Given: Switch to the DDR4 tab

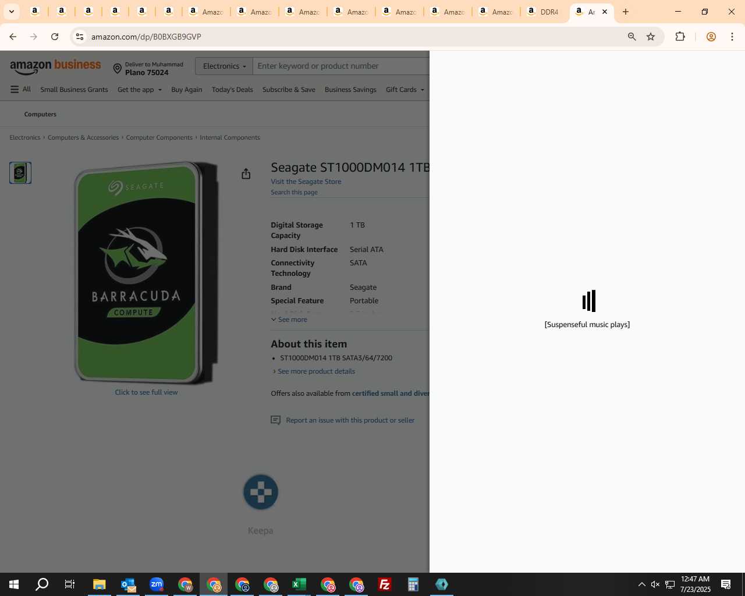Looking at the screenshot, I should point(542,12).
